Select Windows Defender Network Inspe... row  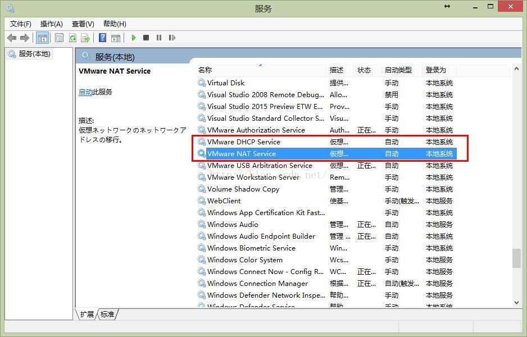(325, 295)
